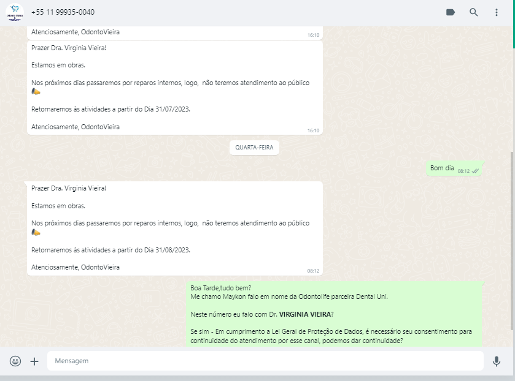Select the bold VIRGINIA VIEIRA text
Screen dimensions: 515x381
(x=305, y=314)
